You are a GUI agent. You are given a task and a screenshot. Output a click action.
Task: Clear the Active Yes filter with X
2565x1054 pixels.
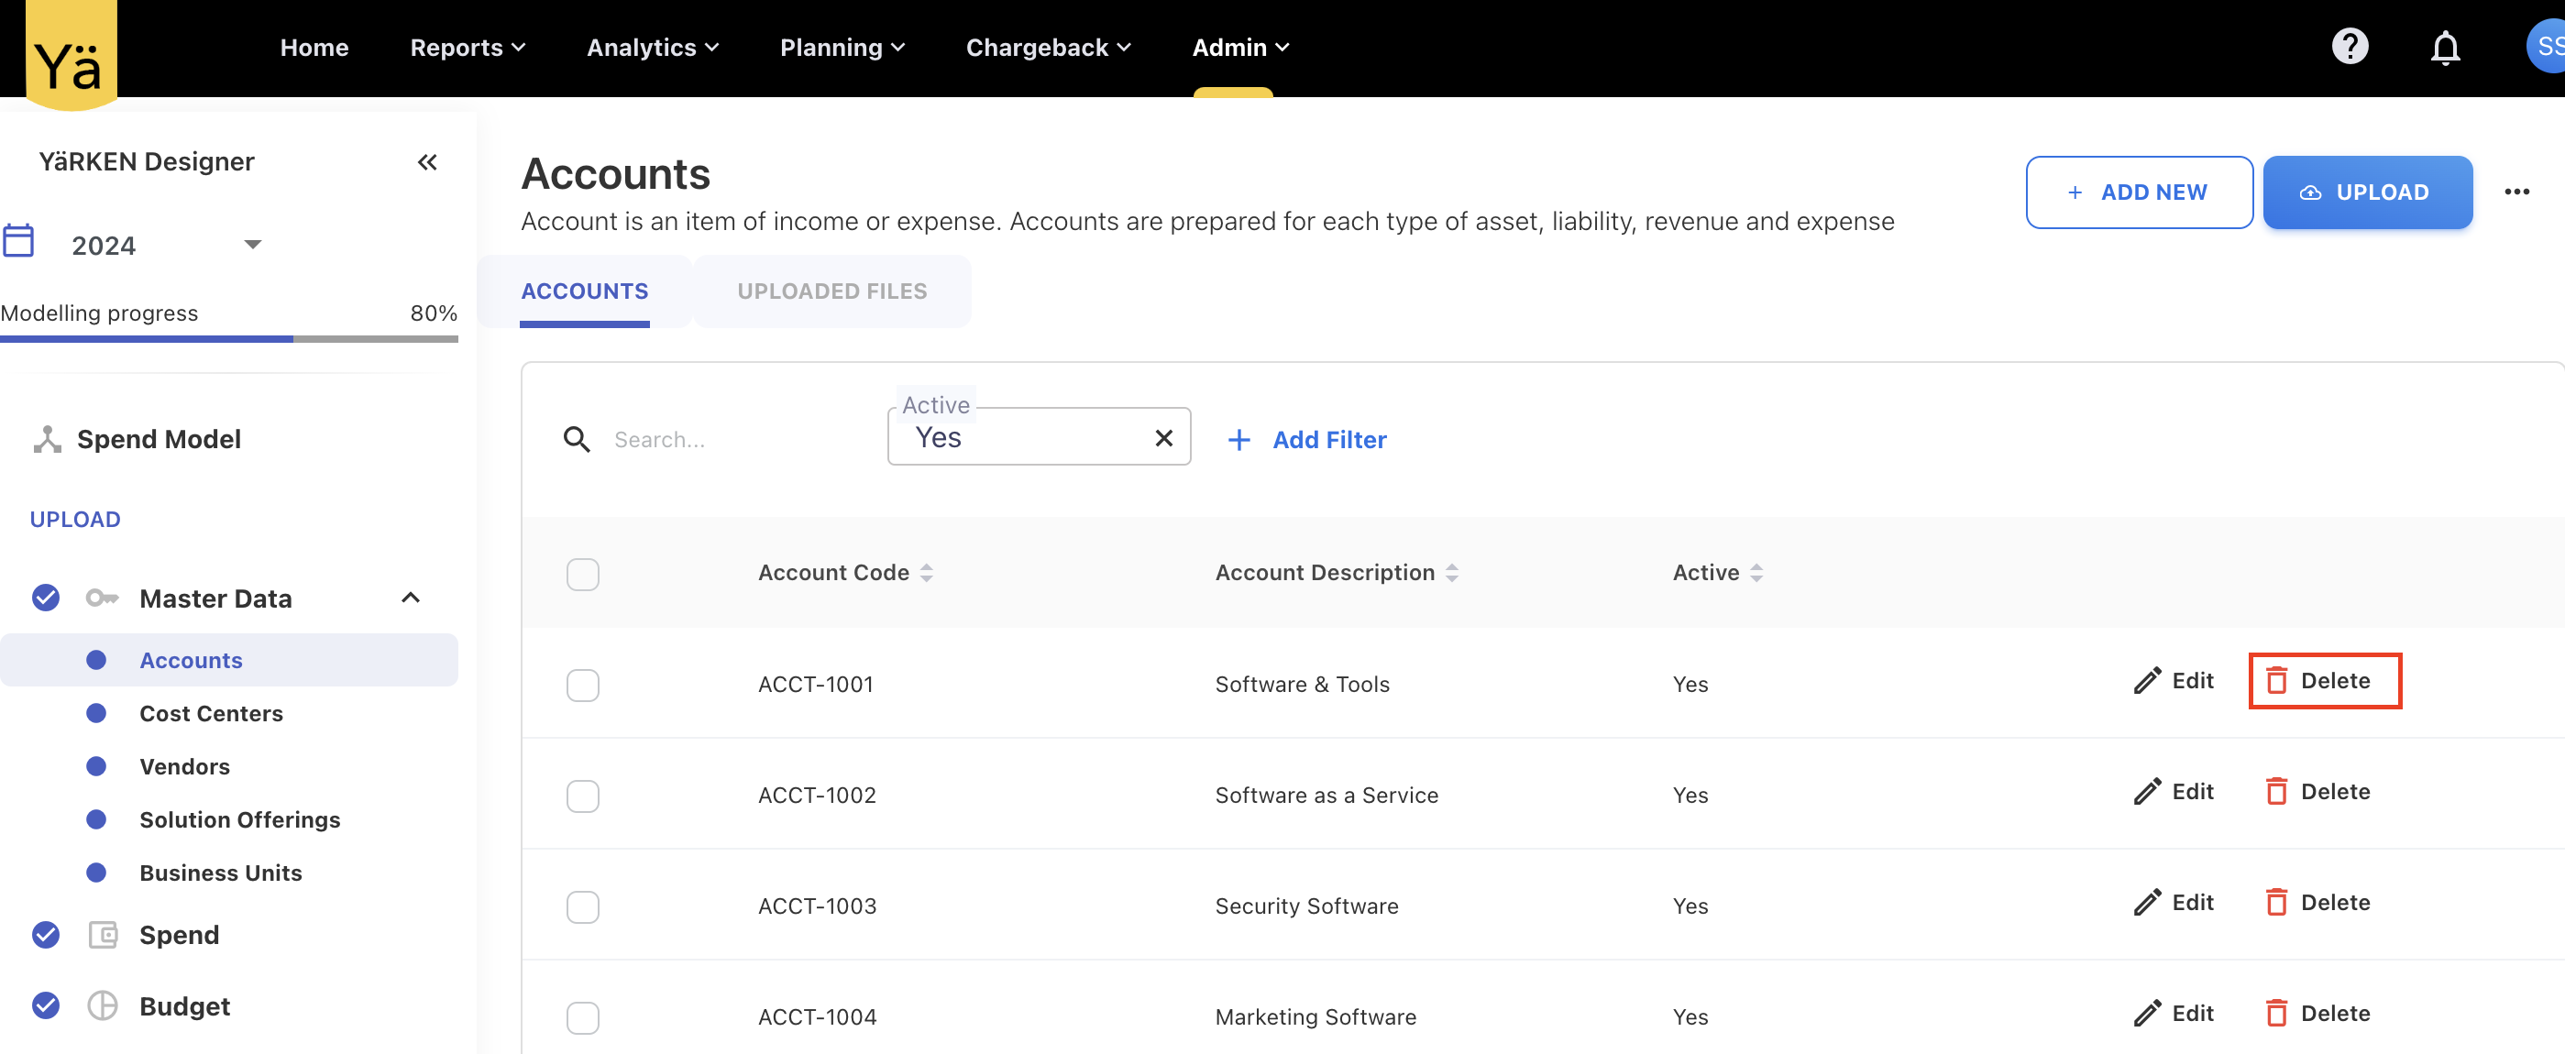tap(1163, 438)
